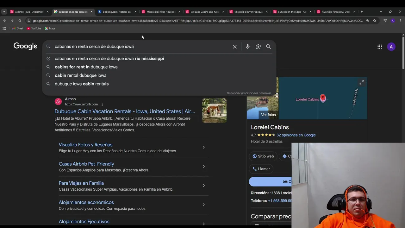Submit search with magnifier icon in search box
Viewport: 405px width, 228px height.
[x=268, y=47]
